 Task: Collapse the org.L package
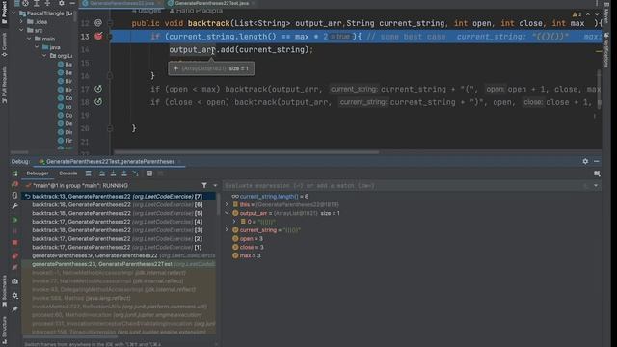pyautogui.click(x=44, y=56)
